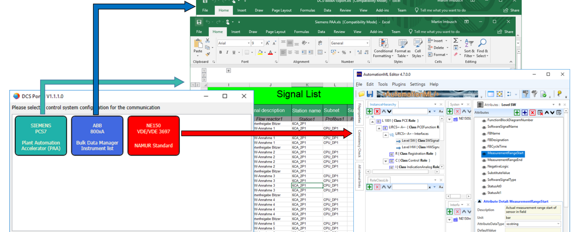Open the Settings menu in AutomationML Editor
Screen dimensions: 580x232
pos(417,84)
